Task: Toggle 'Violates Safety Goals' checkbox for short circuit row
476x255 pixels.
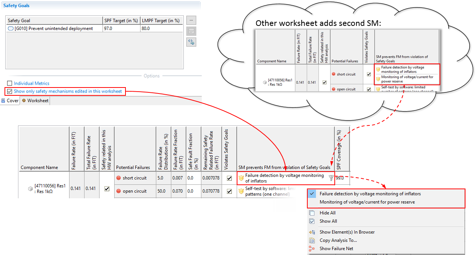Action: tap(229, 178)
